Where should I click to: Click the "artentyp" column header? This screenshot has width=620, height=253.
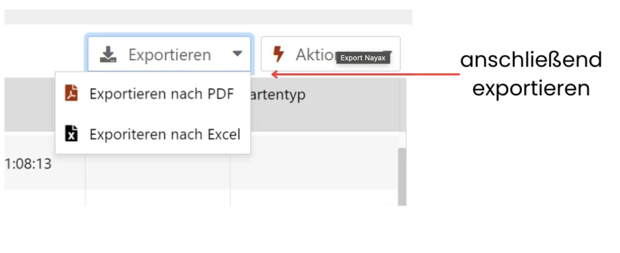(x=278, y=95)
